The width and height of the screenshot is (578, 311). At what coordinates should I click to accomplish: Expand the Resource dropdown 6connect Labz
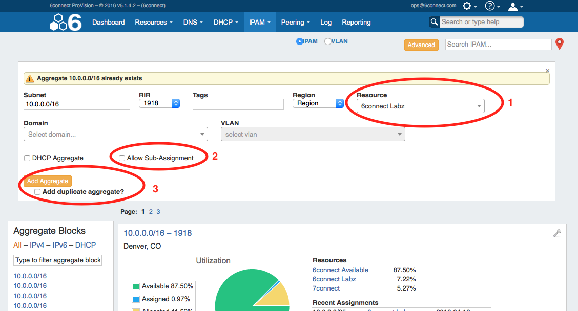tap(420, 106)
